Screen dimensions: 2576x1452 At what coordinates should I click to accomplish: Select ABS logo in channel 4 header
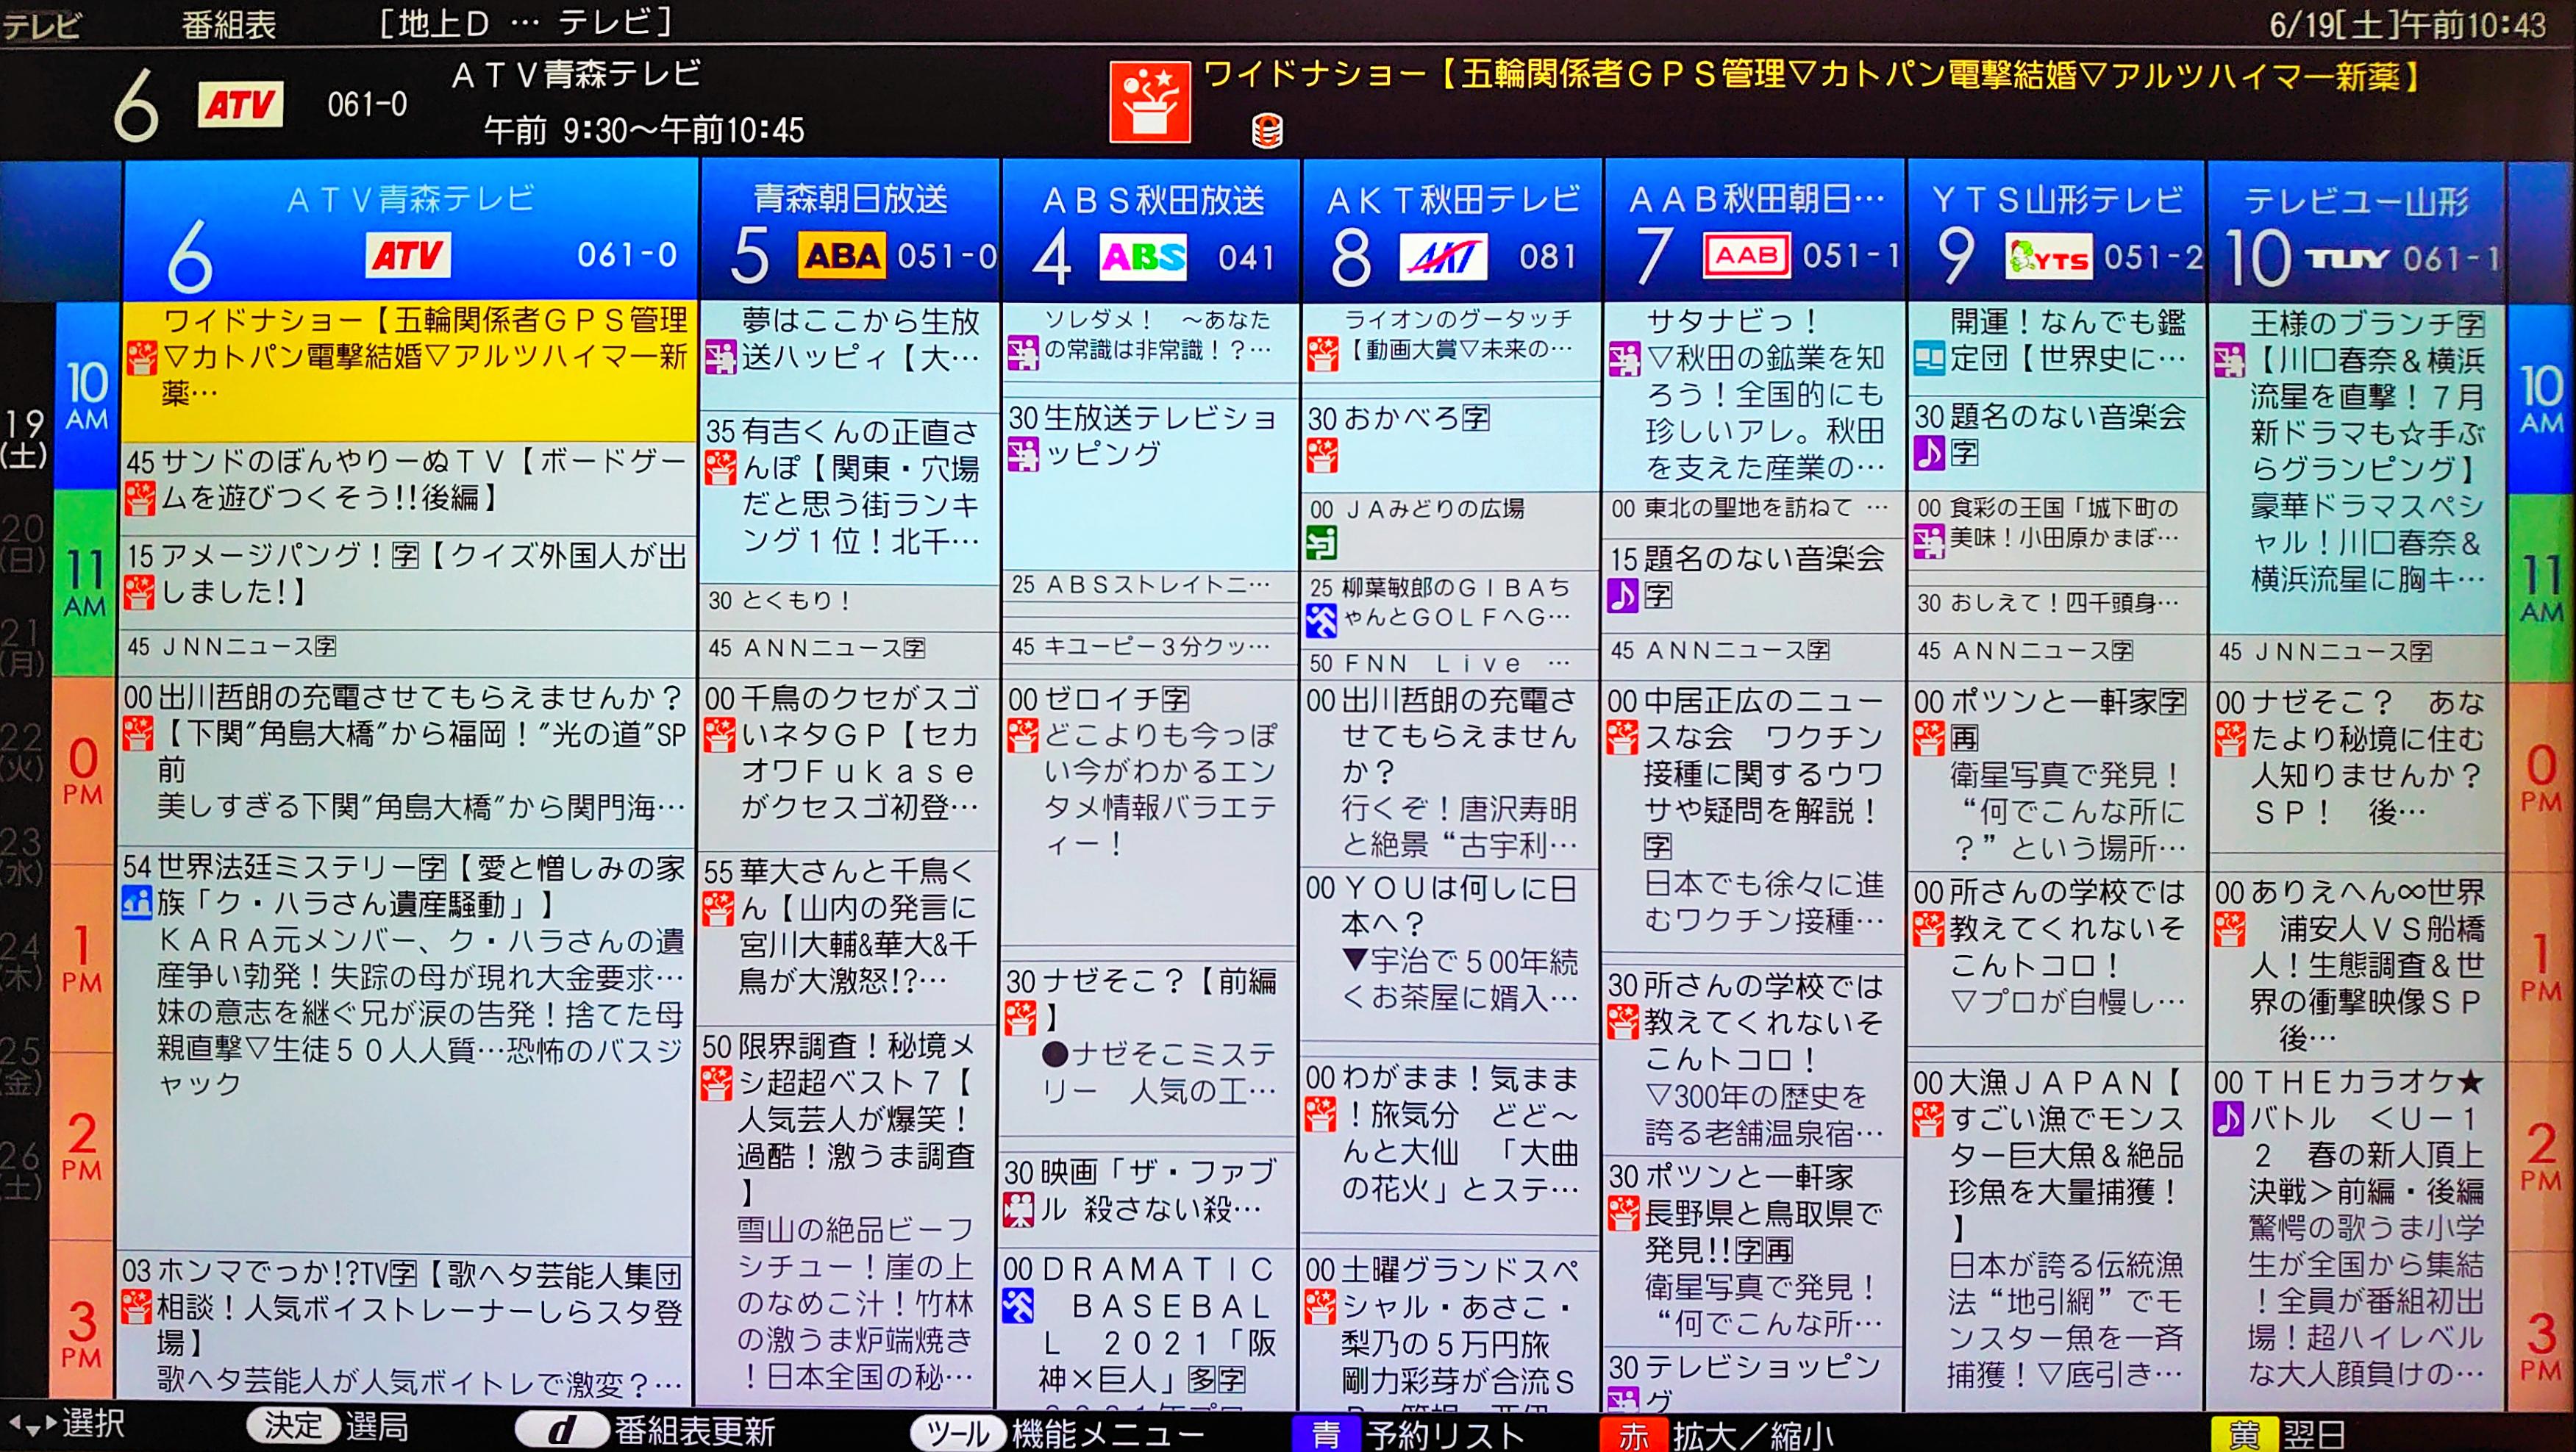tap(1143, 257)
